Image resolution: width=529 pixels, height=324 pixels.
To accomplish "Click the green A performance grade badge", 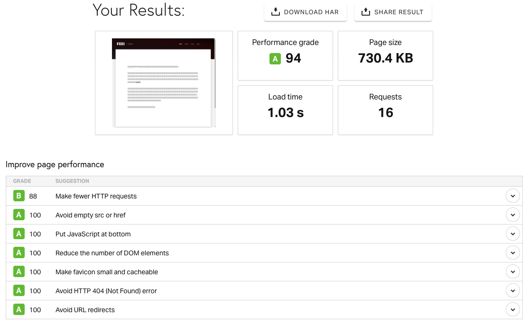I will pyautogui.click(x=275, y=59).
